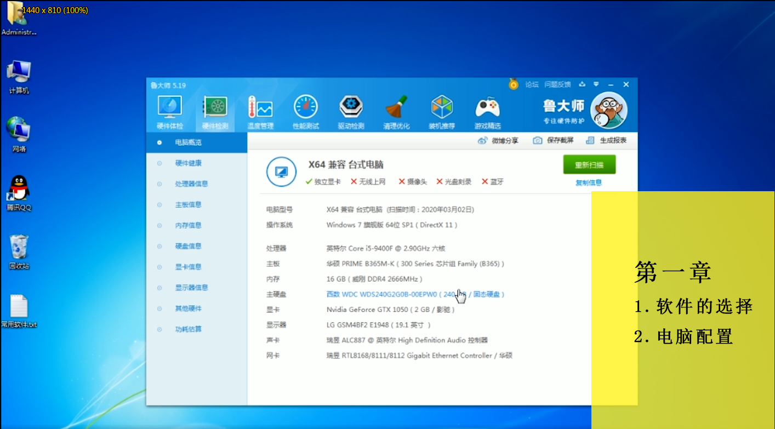Image resolution: width=775 pixels, height=429 pixels.
Task: Click 重新扫描 rescan button
Action: 589,164
